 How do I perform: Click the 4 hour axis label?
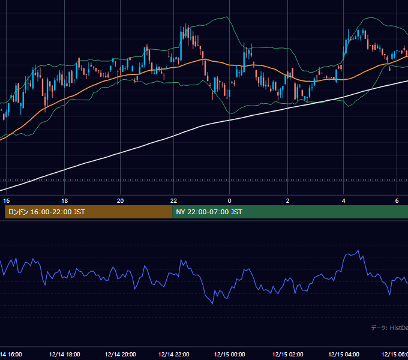pos(343,201)
